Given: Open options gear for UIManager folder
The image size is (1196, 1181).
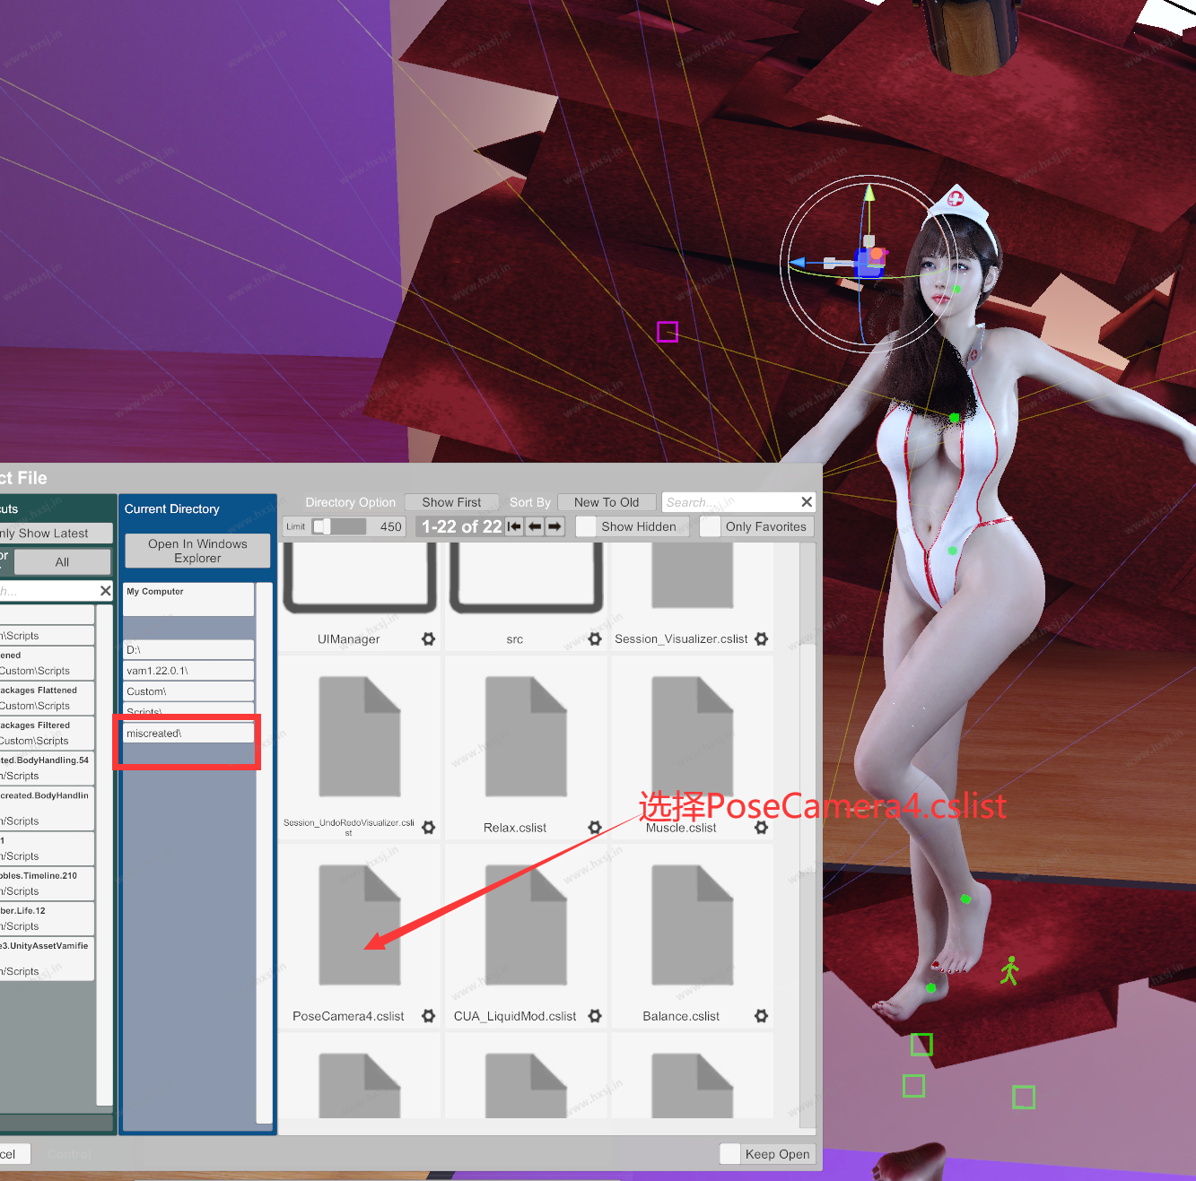Looking at the screenshot, I should pos(429,639).
